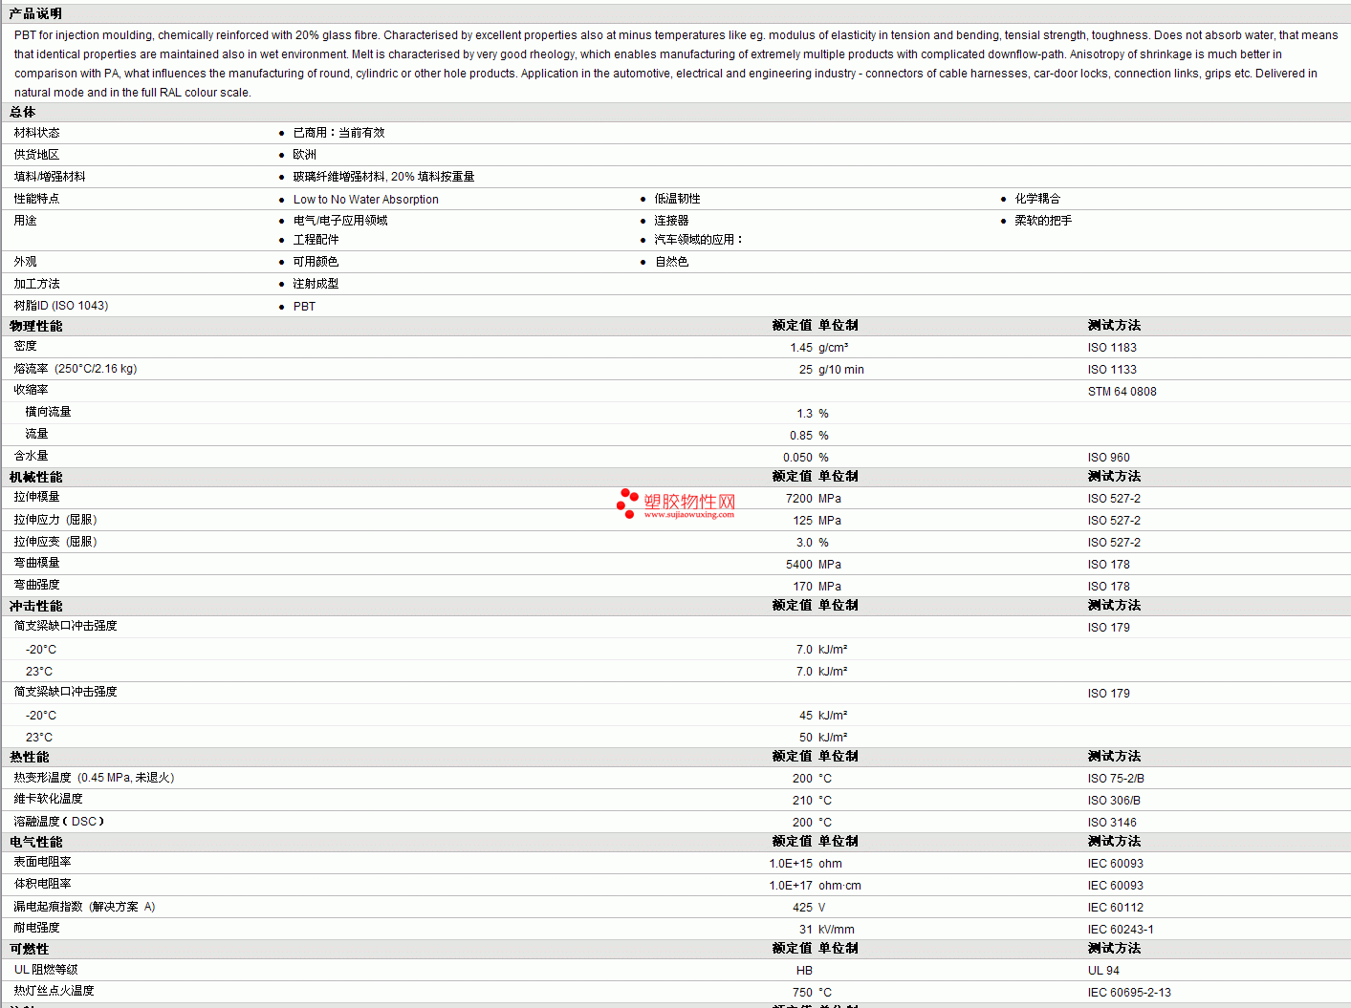Screen dimensions: 1351x1008
Task: Select the '体积电阻率' property label
Action: pyautogui.click(x=42, y=884)
